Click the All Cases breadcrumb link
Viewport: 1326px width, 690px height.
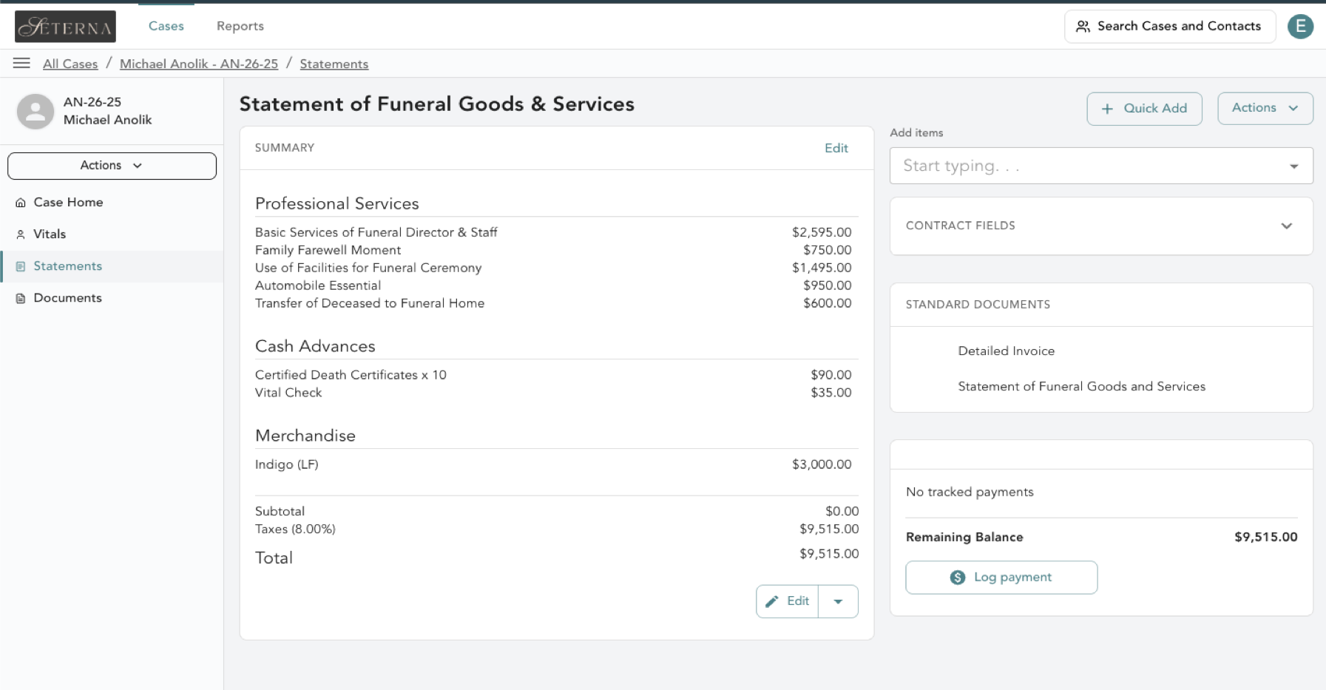click(70, 64)
